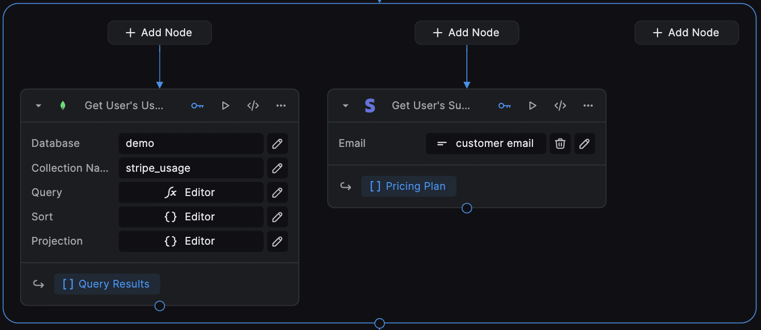Viewport: 761px width, 330px height.
Task: Collapse the Get User's Su... node
Action: (345, 106)
